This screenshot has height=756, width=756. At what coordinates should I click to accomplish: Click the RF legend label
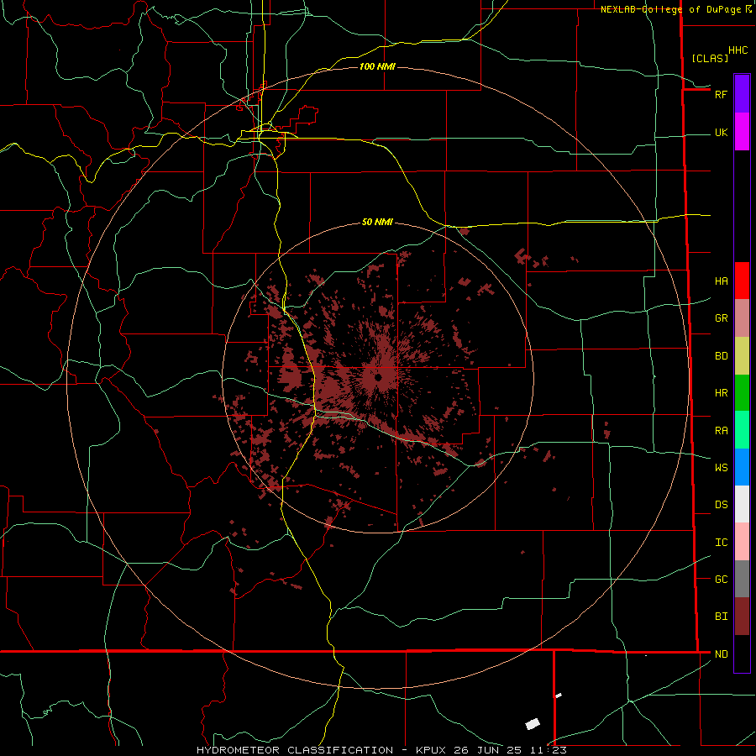(721, 94)
